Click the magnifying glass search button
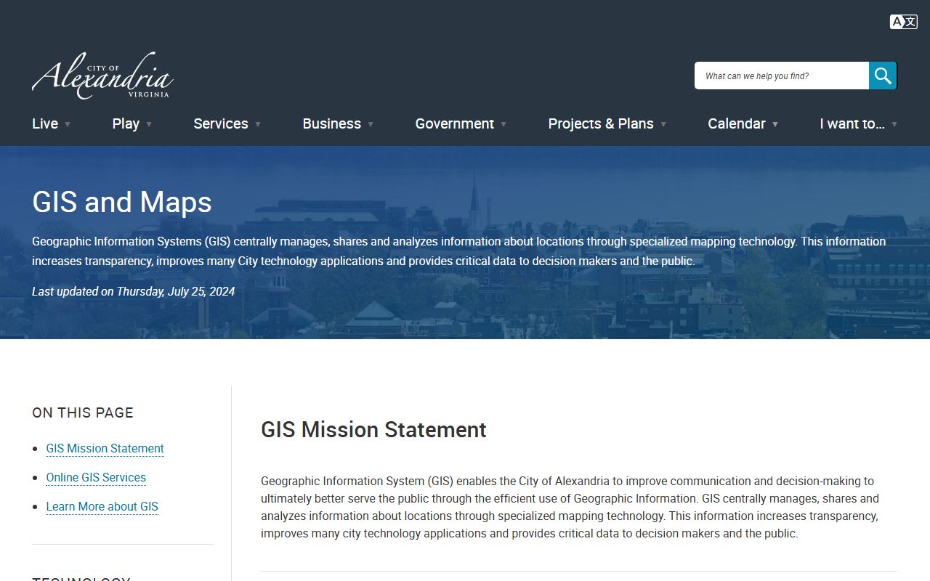The height and width of the screenshot is (581, 930). 883,76
